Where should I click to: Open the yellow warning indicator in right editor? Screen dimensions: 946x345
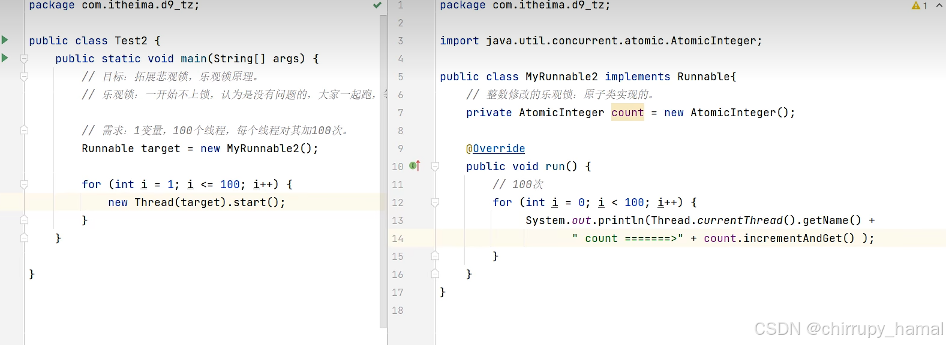(920, 5)
